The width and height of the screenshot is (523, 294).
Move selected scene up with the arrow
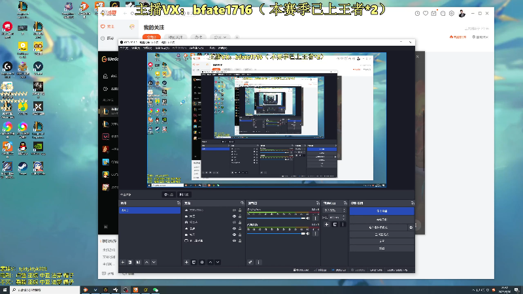146,263
